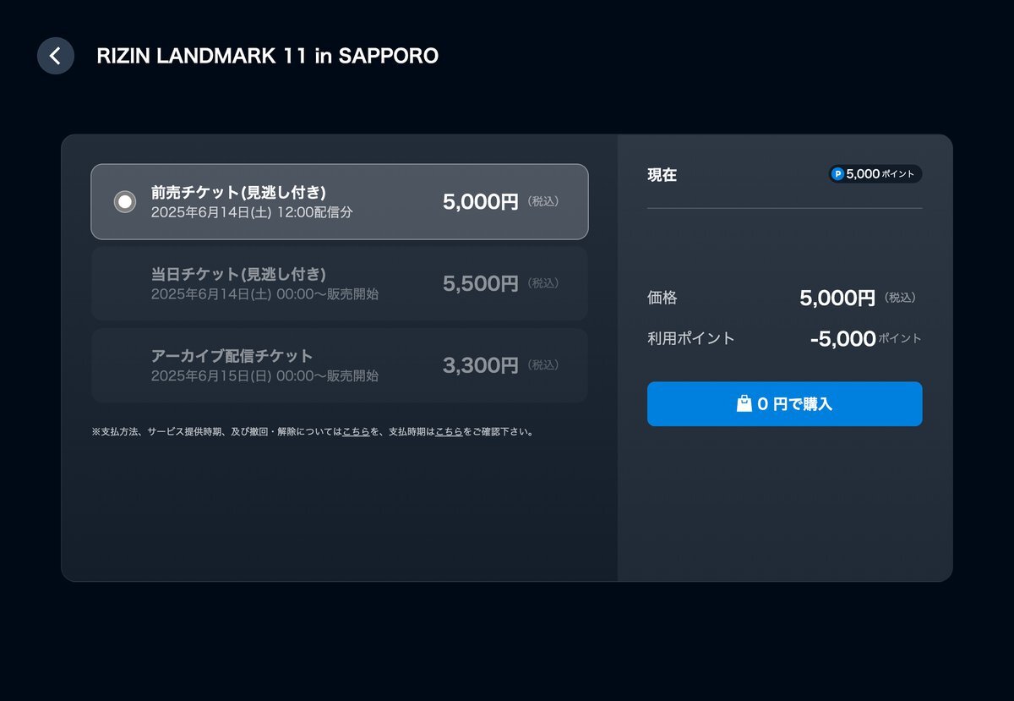Click the 0円で購入 purchase button
Screen dimensions: 1014x701
pyautogui.click(x=784, y=404)
